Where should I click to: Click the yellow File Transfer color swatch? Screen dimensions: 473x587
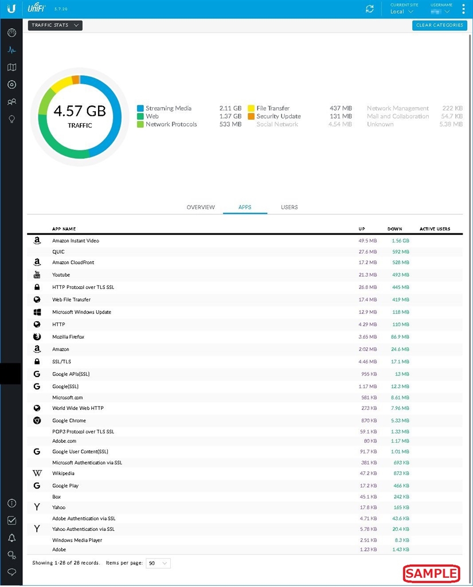click(x=251, y=108)
